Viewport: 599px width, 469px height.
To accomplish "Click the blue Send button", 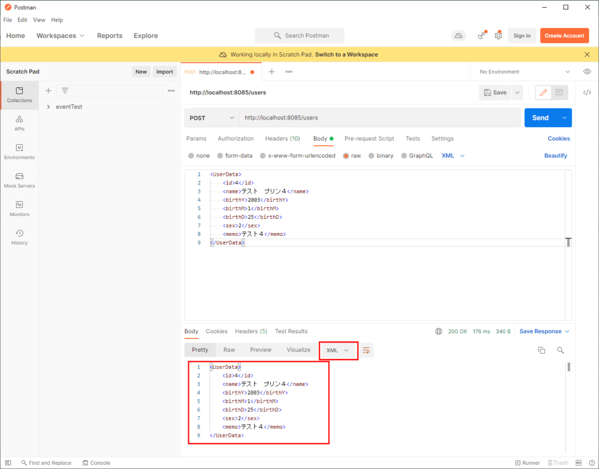I will coord(541,118).
